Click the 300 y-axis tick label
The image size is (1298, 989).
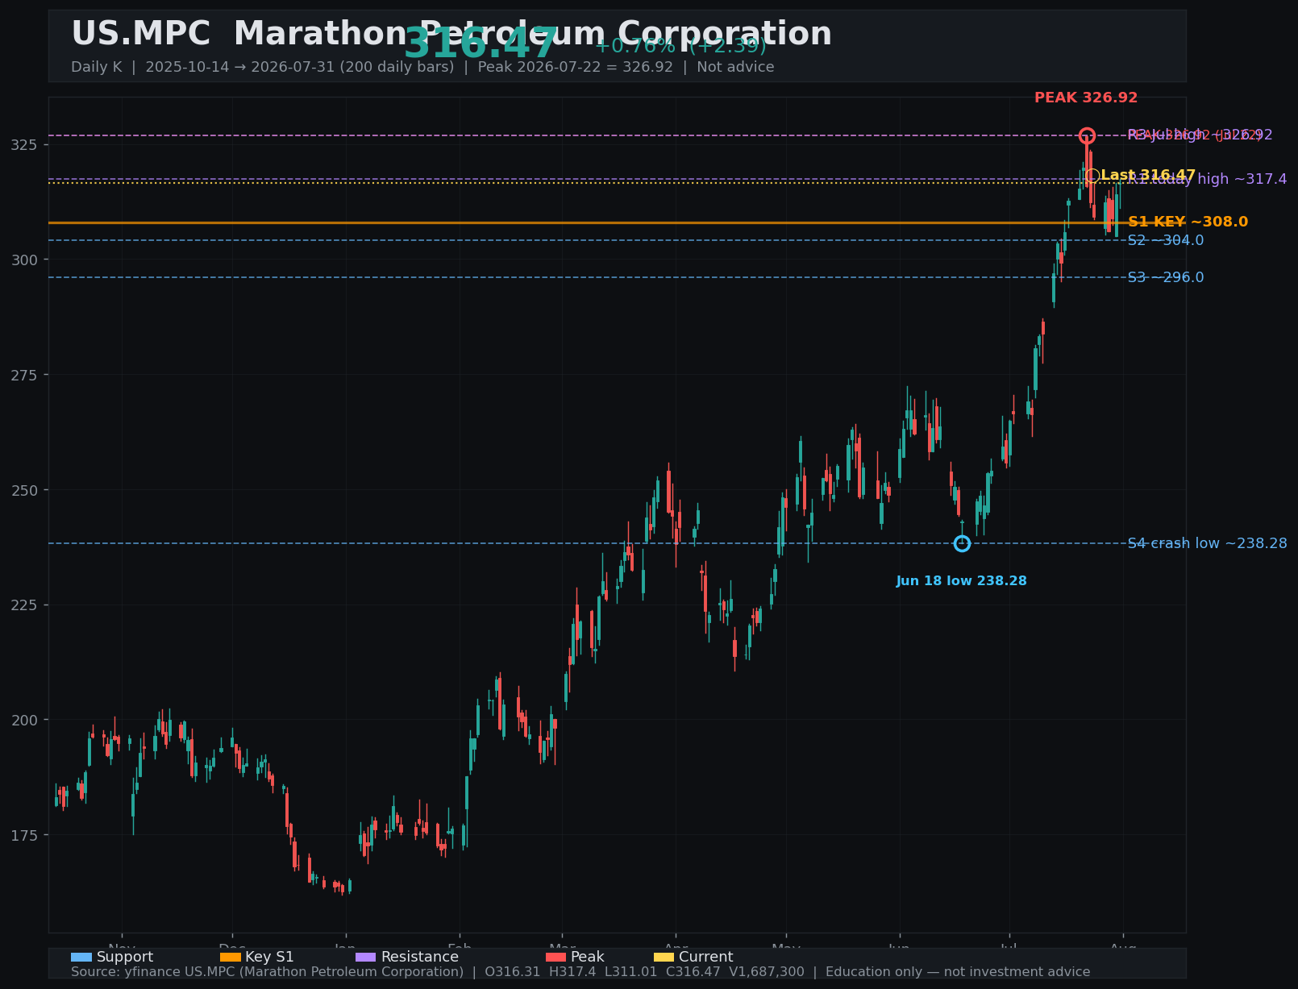[26, 260]
